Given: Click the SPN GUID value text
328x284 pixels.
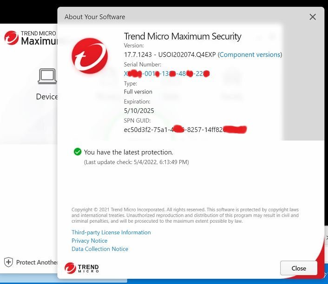Looking at the screenshot, I should [x=185, y=130].
